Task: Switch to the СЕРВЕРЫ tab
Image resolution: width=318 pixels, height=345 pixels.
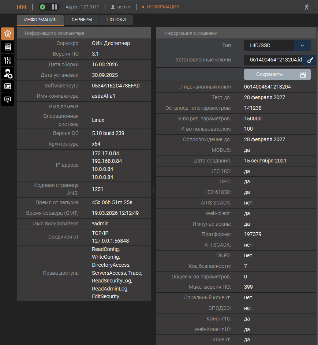Action: (x=82, y=20)
